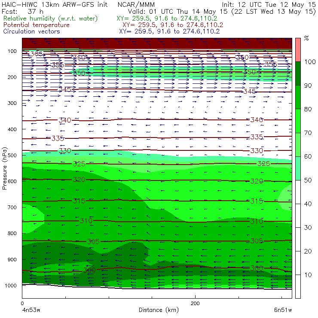Click the dark green 80–90% color bar segment
Image resolution: width=318 pixels, height=318 pixels.
(x=298, y=97)
